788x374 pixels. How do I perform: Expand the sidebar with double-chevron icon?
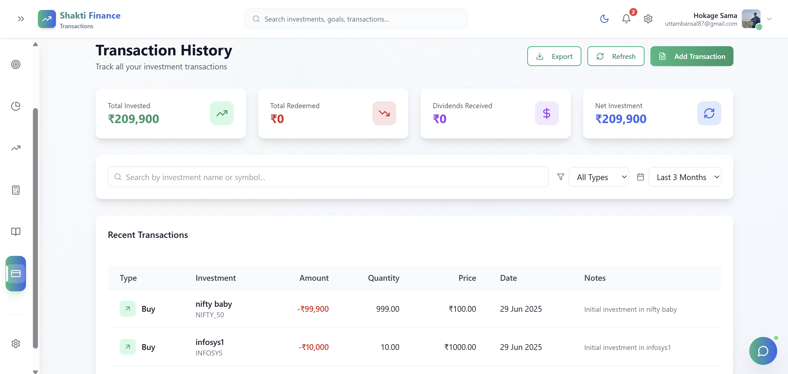point(21,19)
